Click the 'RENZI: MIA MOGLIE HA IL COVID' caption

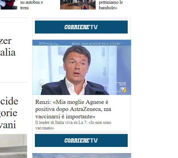point(96,44)
